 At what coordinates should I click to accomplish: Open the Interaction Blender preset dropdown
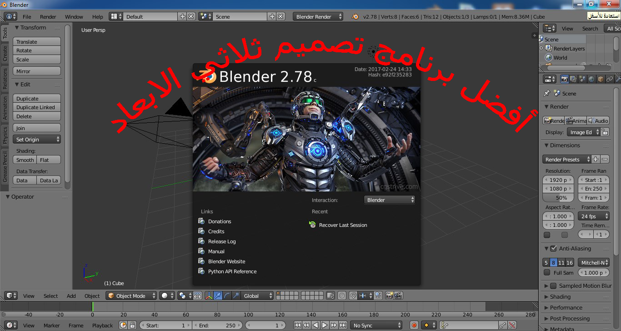(x=390, y=200)
